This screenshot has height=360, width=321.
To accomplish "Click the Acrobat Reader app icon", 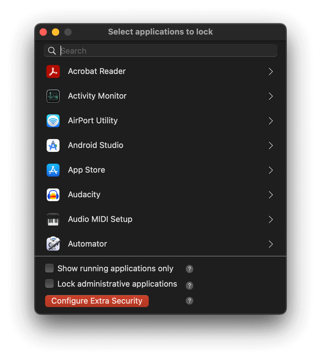I will coord(53,71).
